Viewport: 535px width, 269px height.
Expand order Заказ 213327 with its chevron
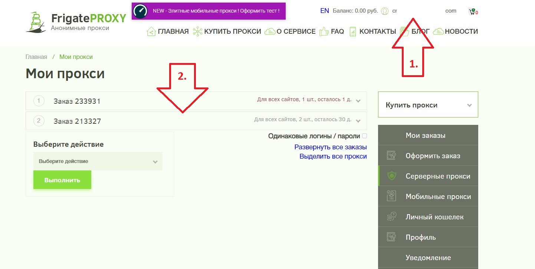click(358, 121)
